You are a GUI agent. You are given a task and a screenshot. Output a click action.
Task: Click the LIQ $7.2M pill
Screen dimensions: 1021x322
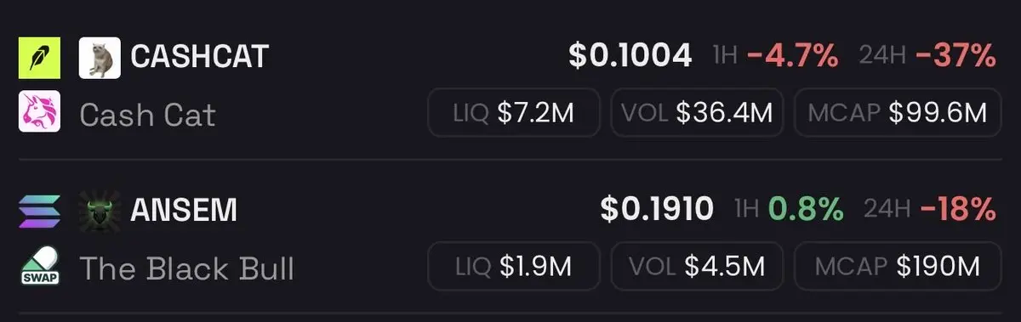click(514, 112)
